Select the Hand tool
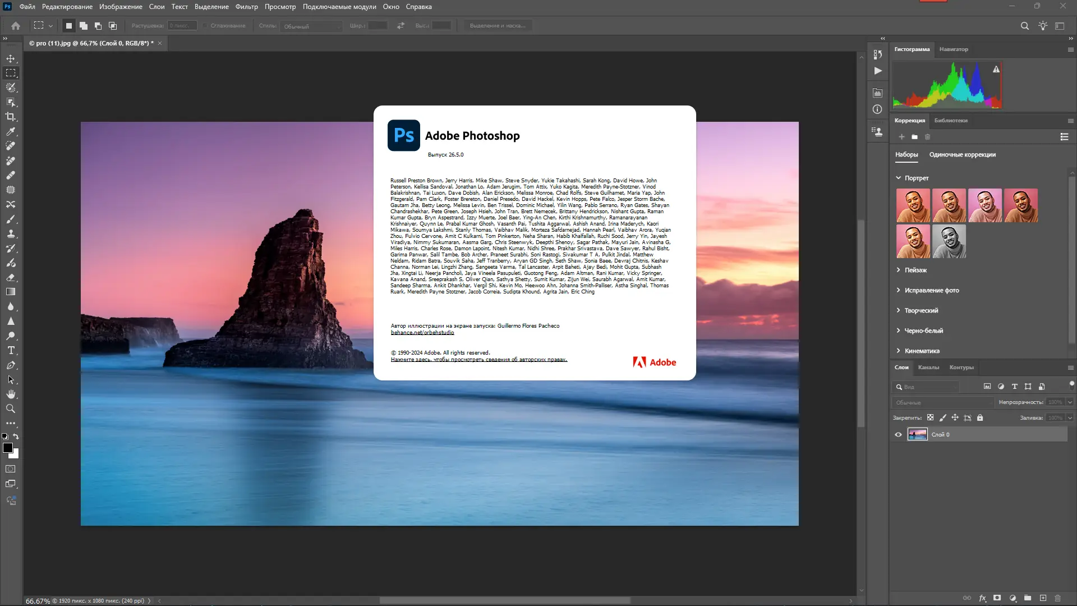 (11, 394)
